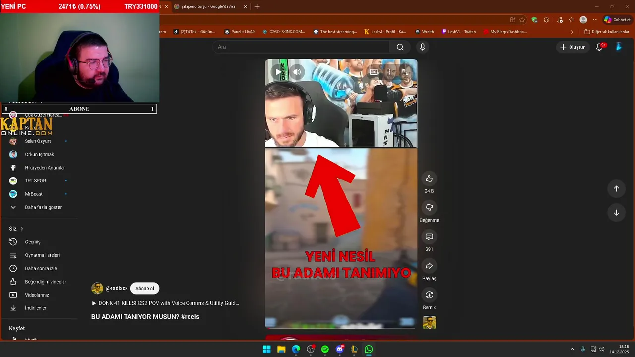Screen dimensions: 635x357
Task: Switch to the jalapeno turşu Google tab
Action: click(x=208, y=6)
